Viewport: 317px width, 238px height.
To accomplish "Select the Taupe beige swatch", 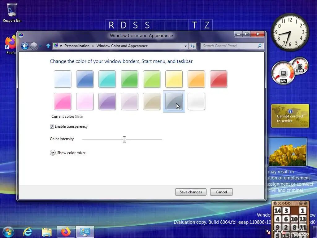I will pyautogui.click(x=152, y=101).
